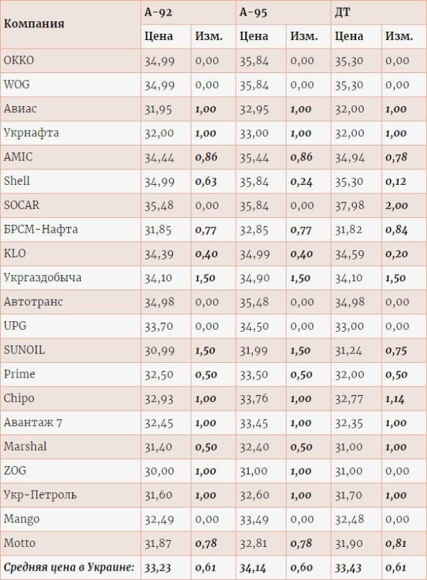Click the ДТ column group header

[x=343, y=11]
